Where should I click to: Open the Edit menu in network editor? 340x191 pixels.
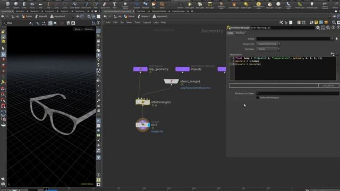click(115, 22)
